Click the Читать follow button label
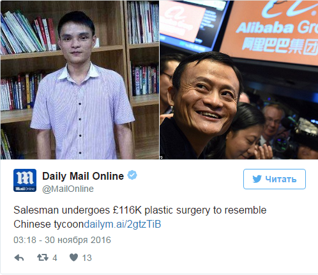Screen dimensions: 318x275 [281, 179]
